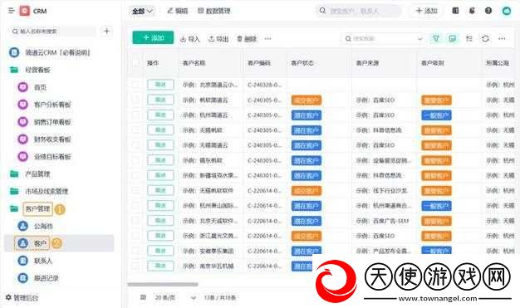Open the 全部 view dropdown
This screenshot has width=520, height=308.
pyautogui.click(x=142, y=11)
